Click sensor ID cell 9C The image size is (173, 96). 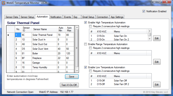[26, 35]
